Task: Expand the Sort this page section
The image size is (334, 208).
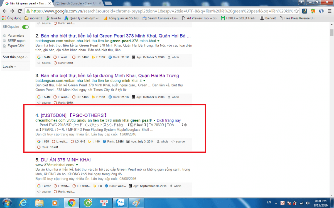Action: point(15,57)
